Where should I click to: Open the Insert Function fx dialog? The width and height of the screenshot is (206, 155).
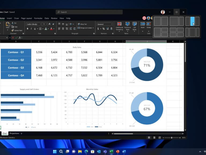pyautogui.click(x=20, y=38)
